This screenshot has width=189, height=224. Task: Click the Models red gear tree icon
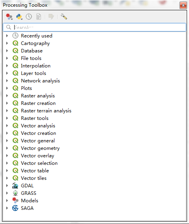(15, 200)
